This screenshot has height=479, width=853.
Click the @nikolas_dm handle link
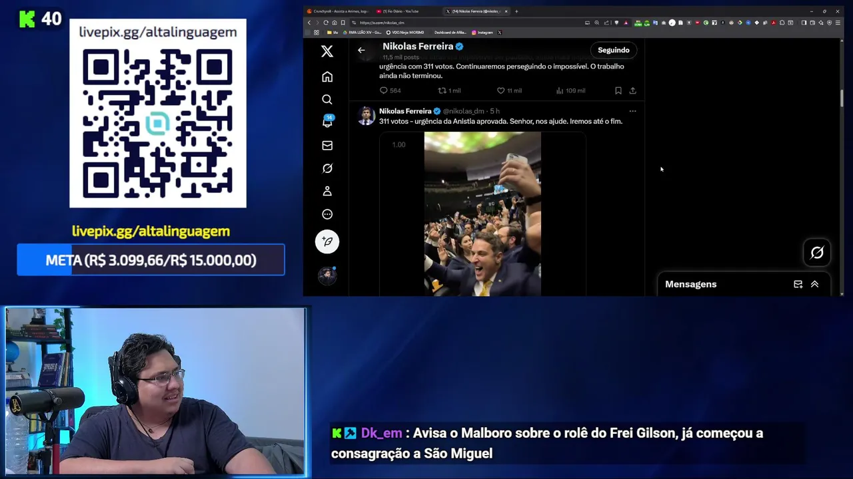464,111
